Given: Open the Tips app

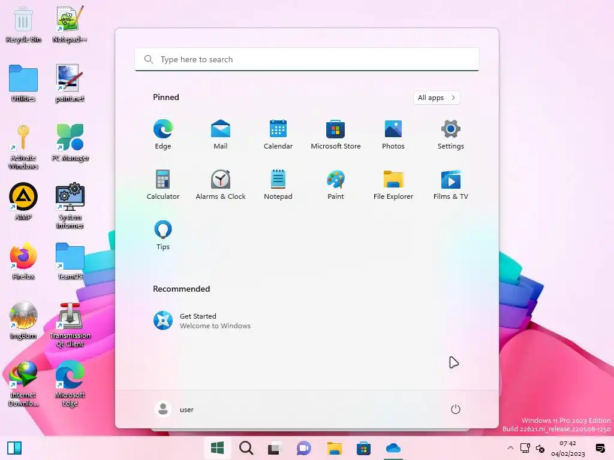Looking at the screenshot, I should click(163, 235).
